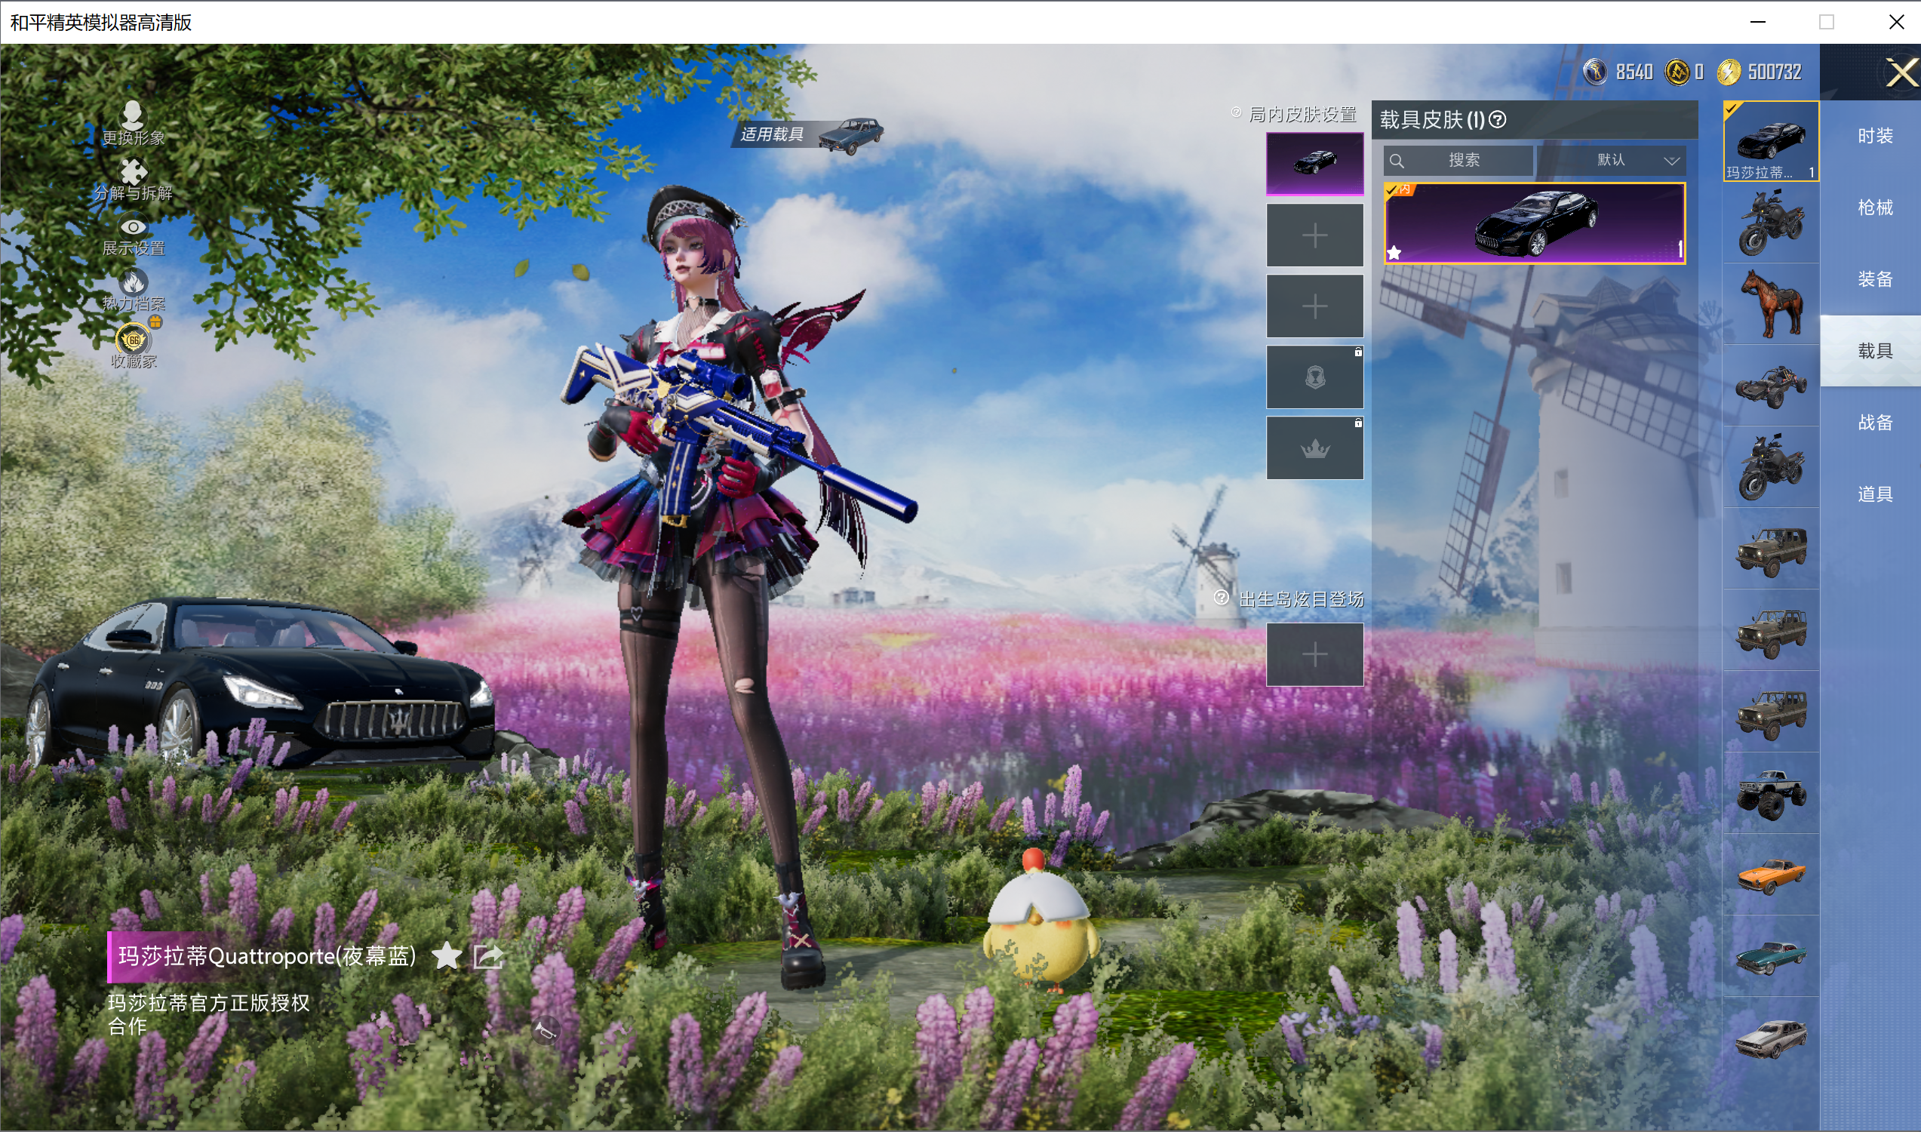Open the 默认 sort dropdown
The image size is (1921, 1132).
1611,160
